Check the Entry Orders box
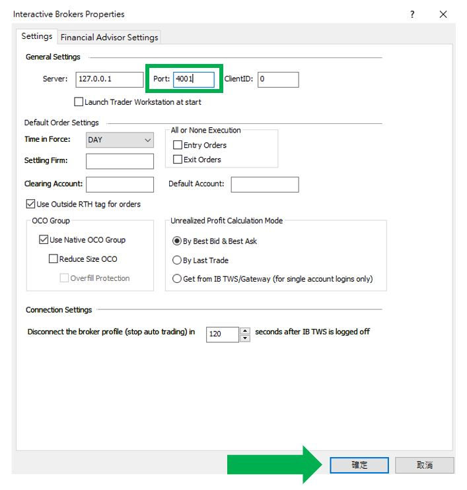Screen dimensions: 467x490 pos(178,144)
